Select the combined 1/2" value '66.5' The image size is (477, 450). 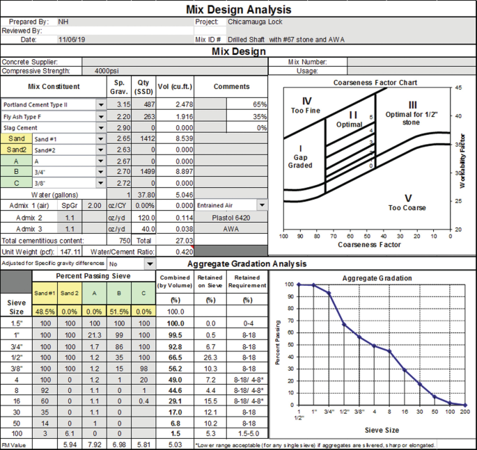[x=175, y=357]
